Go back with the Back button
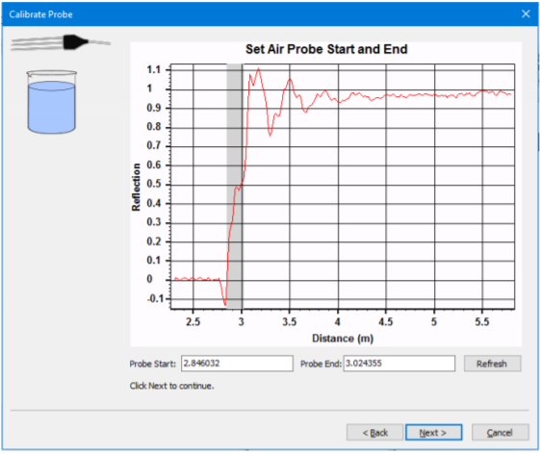540x454 pixels. pos(374,432)
